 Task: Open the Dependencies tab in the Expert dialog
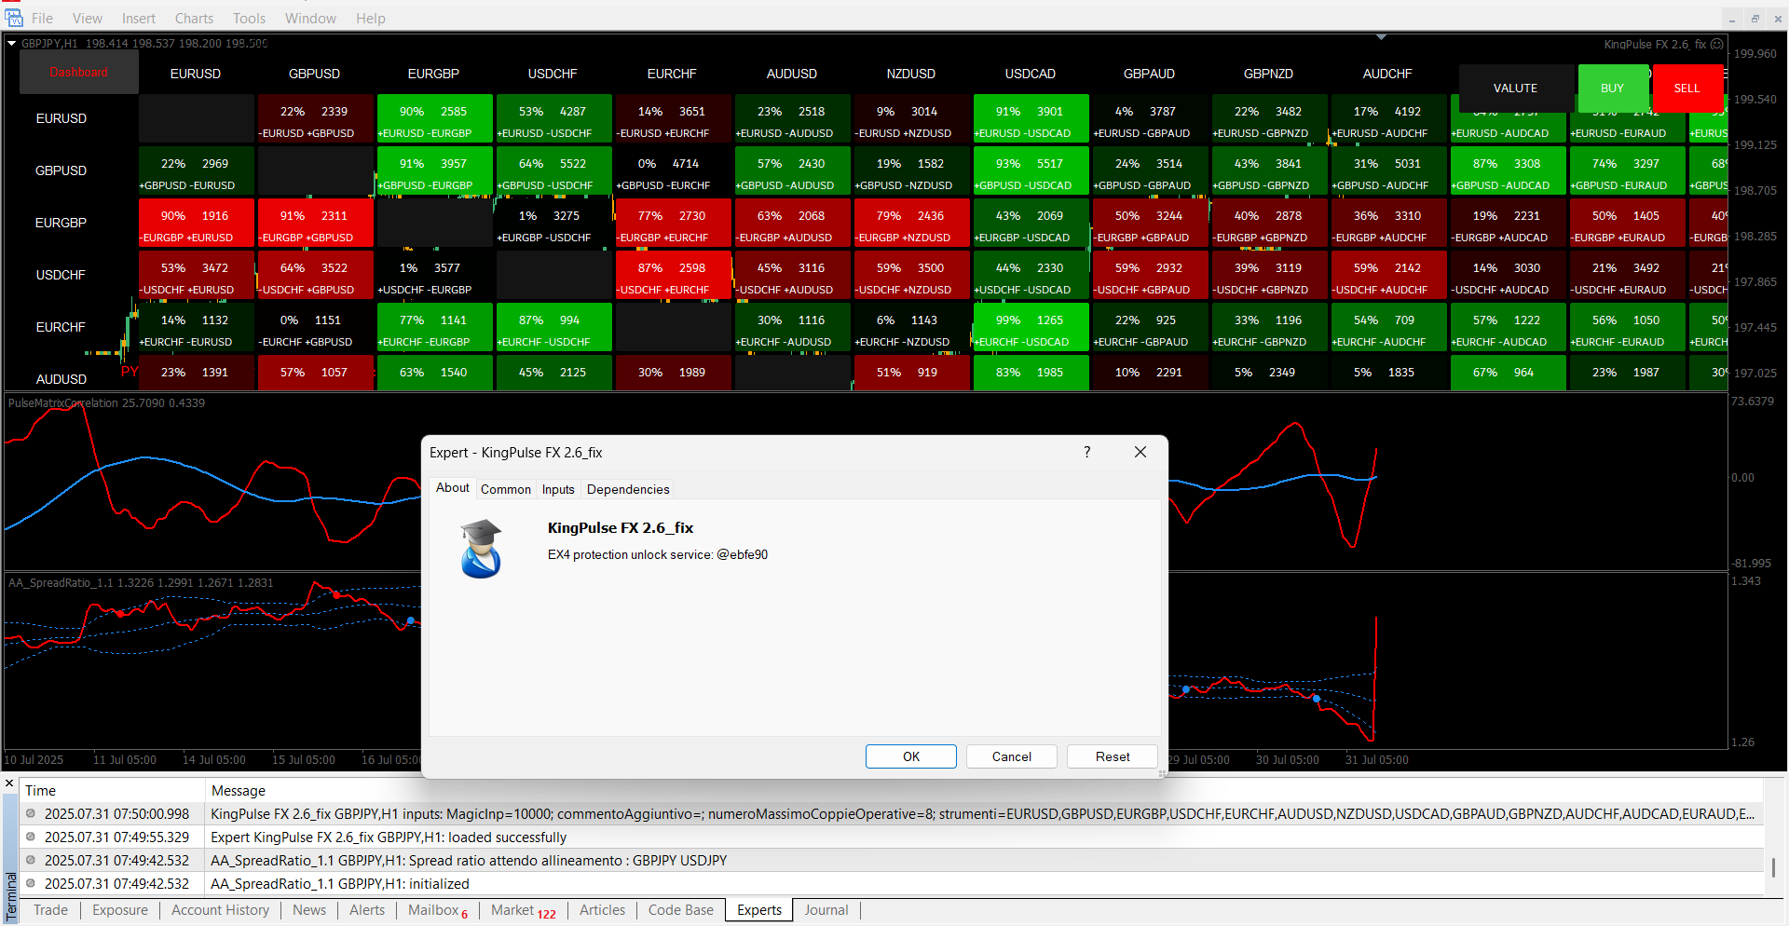pos(628,489)
